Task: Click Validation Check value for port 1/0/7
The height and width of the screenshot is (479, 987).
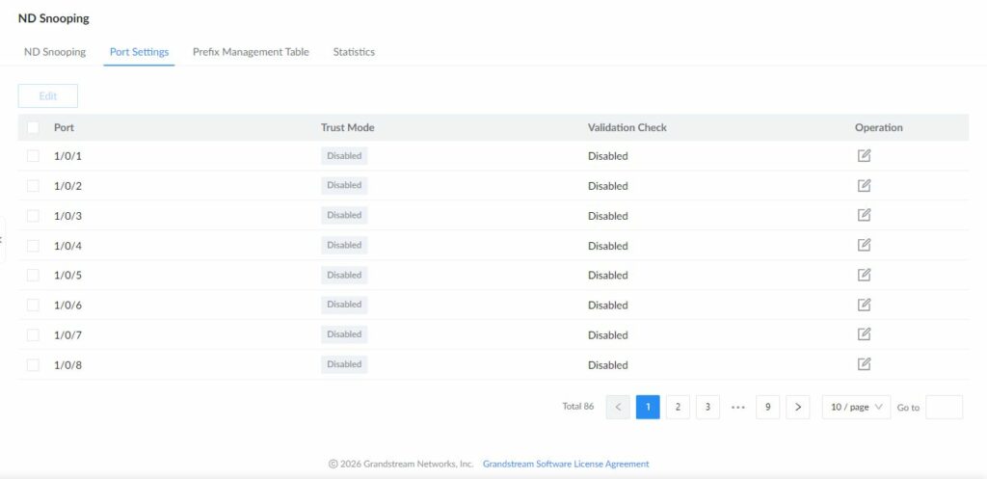Action: click(608, 334)
